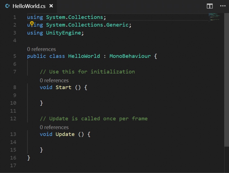
Task: Click the comment "// Use this for initialization"
Action: (x=87, y=72)
